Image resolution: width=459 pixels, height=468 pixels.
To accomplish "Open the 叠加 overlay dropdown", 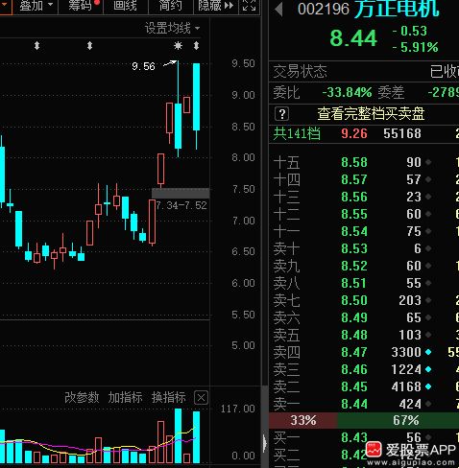I will pos(36,6).
